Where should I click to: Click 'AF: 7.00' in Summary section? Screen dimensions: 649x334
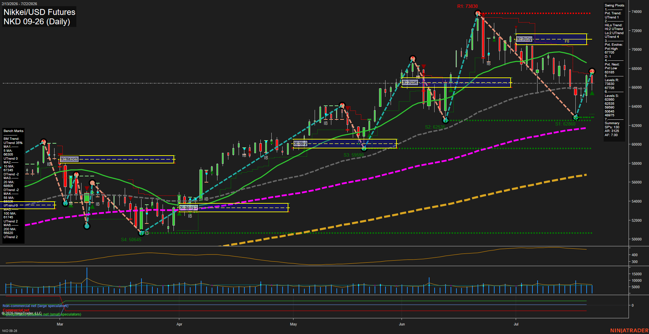pos(611,135)
